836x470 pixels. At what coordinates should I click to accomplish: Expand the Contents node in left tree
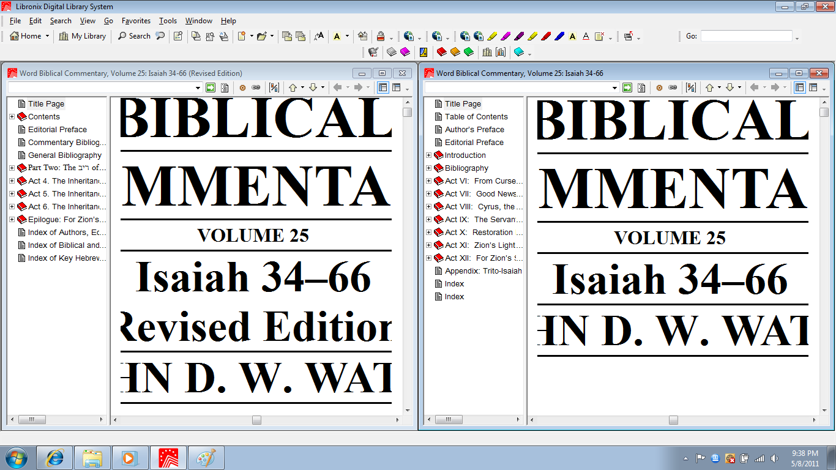click(x=12, y=116)
